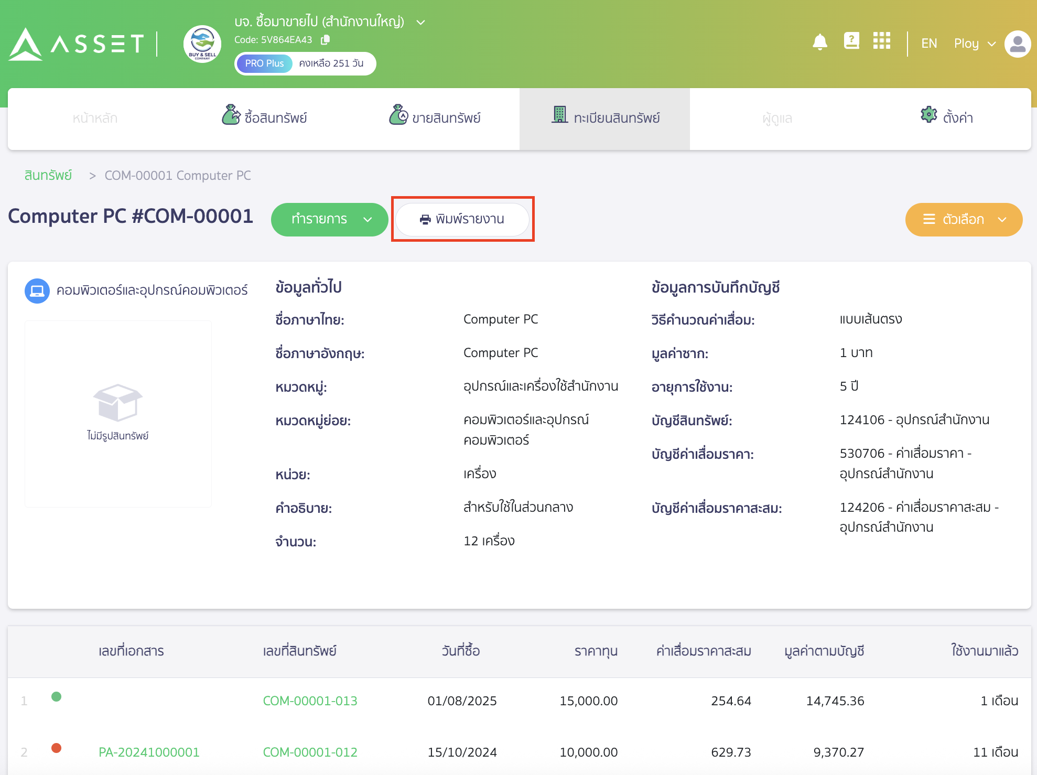Click the Buy & Sell company logo
Viewport: 1037px width, 775px height.
(x=202, y=44)
